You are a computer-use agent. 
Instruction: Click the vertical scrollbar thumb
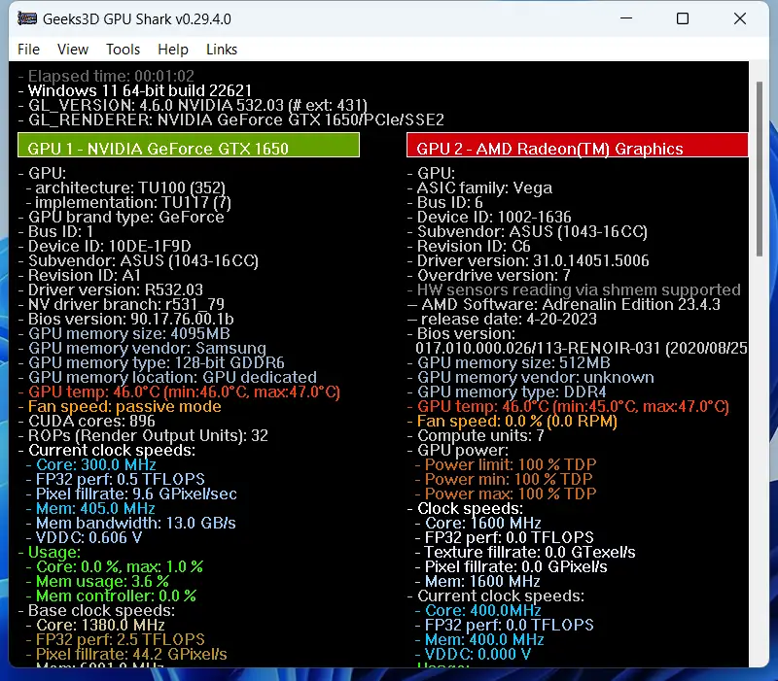(760, 169)
